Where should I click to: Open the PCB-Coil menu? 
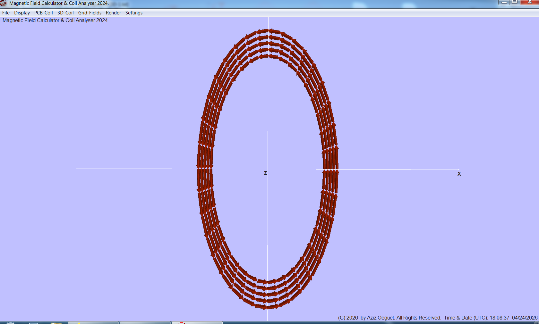(x=43, y=13)
